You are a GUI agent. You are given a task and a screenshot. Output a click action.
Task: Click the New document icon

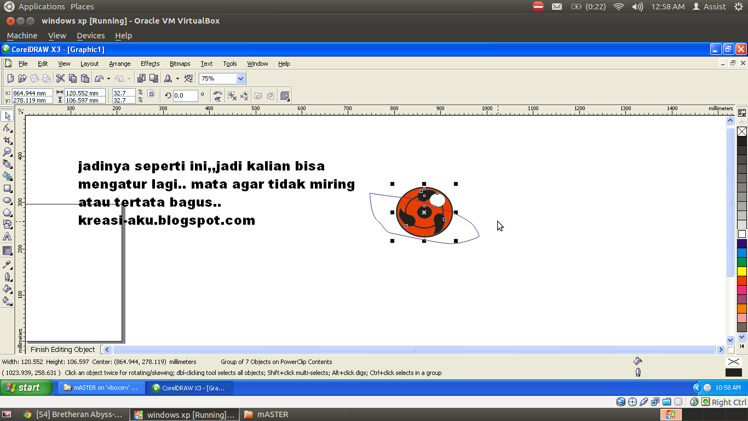pos(10,78)
